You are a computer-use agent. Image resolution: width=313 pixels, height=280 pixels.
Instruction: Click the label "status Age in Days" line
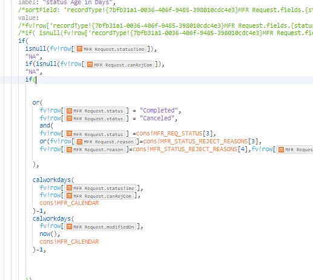point(67,2)
